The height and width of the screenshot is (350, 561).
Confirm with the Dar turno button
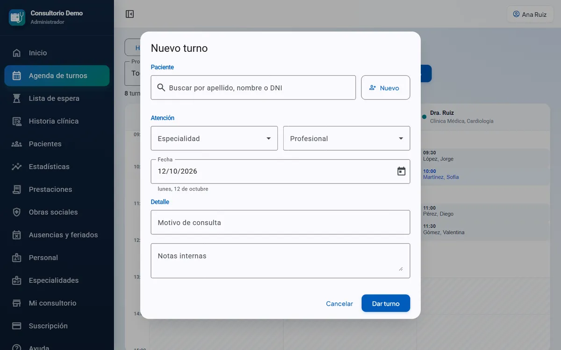click(386, 303)
